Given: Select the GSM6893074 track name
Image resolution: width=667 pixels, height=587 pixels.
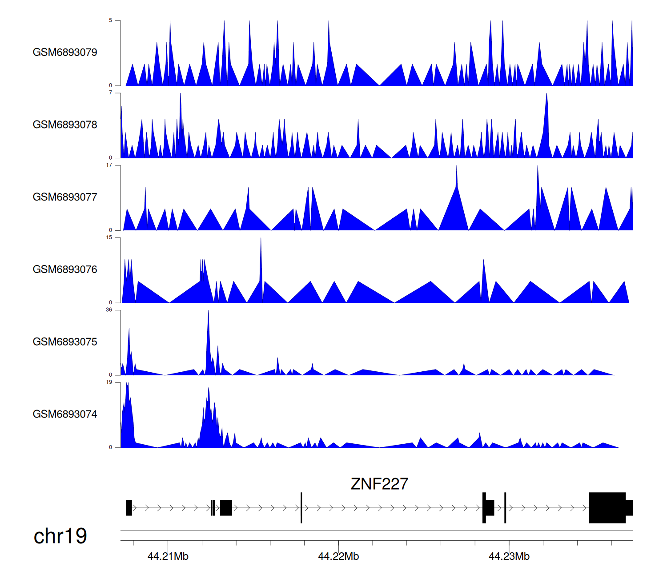Looking at the screenshot, I should click(65, 414).
